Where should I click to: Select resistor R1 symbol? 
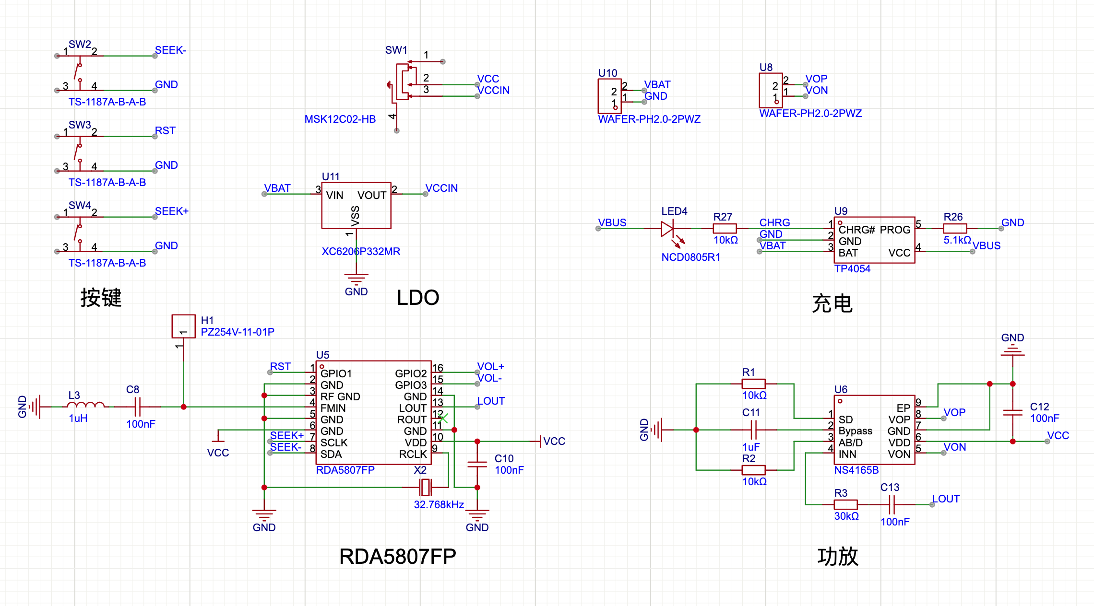[x=754, y=384]
